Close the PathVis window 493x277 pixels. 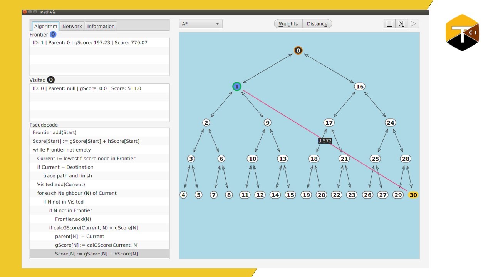(x=25, y=12)
